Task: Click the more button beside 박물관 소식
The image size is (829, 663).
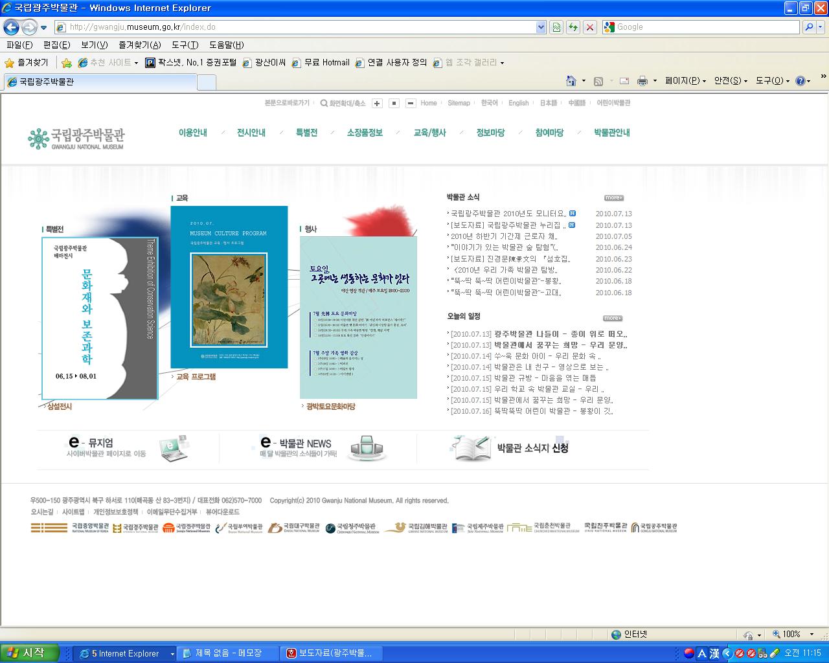Action: [x=613, y=198]
